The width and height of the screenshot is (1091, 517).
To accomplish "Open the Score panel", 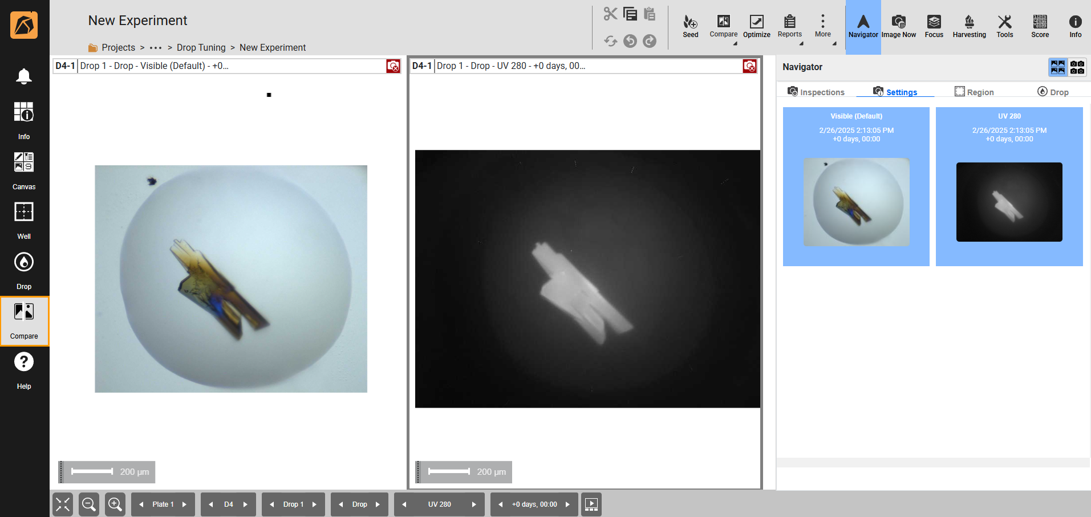I will pos(1040,27).
